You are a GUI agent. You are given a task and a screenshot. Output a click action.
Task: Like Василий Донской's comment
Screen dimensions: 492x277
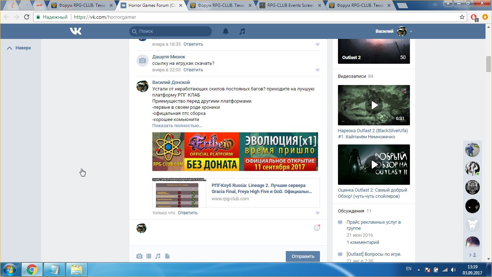pyautogui.click(x=317, y=213)
